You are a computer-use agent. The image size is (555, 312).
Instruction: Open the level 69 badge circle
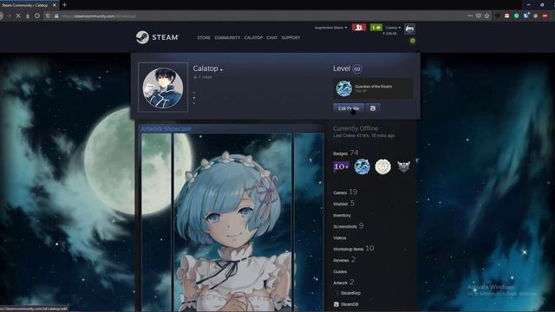click(x=356, y=69)
